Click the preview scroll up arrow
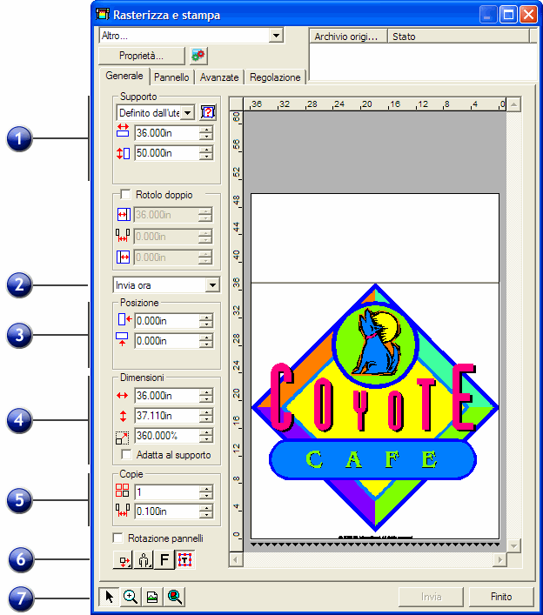The image size is (543, 615). tap(513, 104)
